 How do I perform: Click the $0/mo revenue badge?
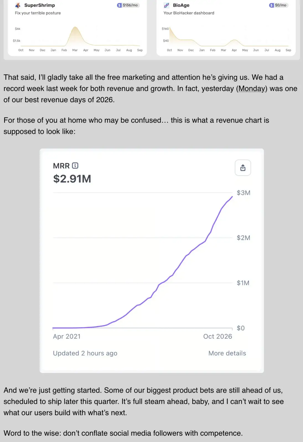[278, 5]
